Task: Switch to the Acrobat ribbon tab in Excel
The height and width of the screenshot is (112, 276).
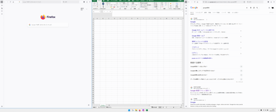Action: [142, 1]
